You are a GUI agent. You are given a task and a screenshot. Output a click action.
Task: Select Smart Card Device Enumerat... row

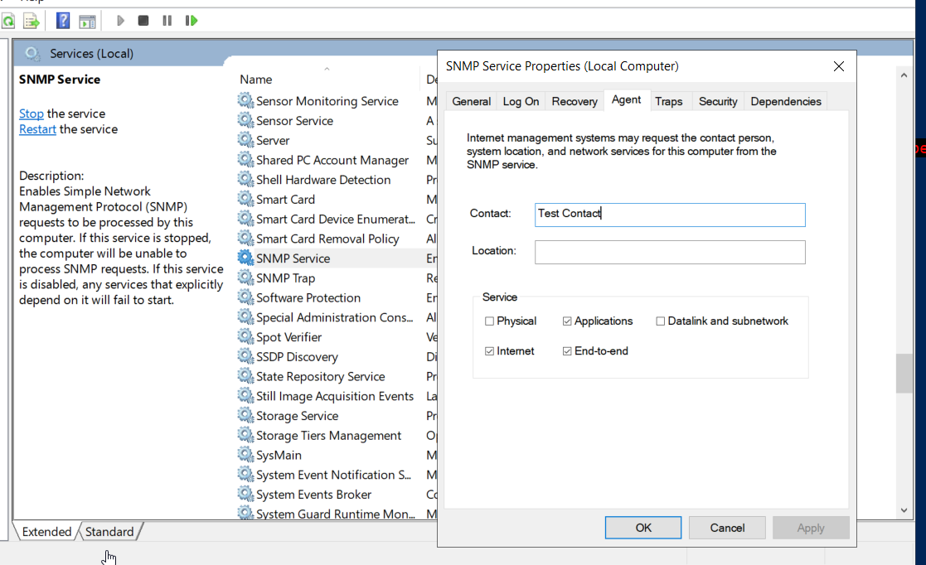tap(336, 219)
